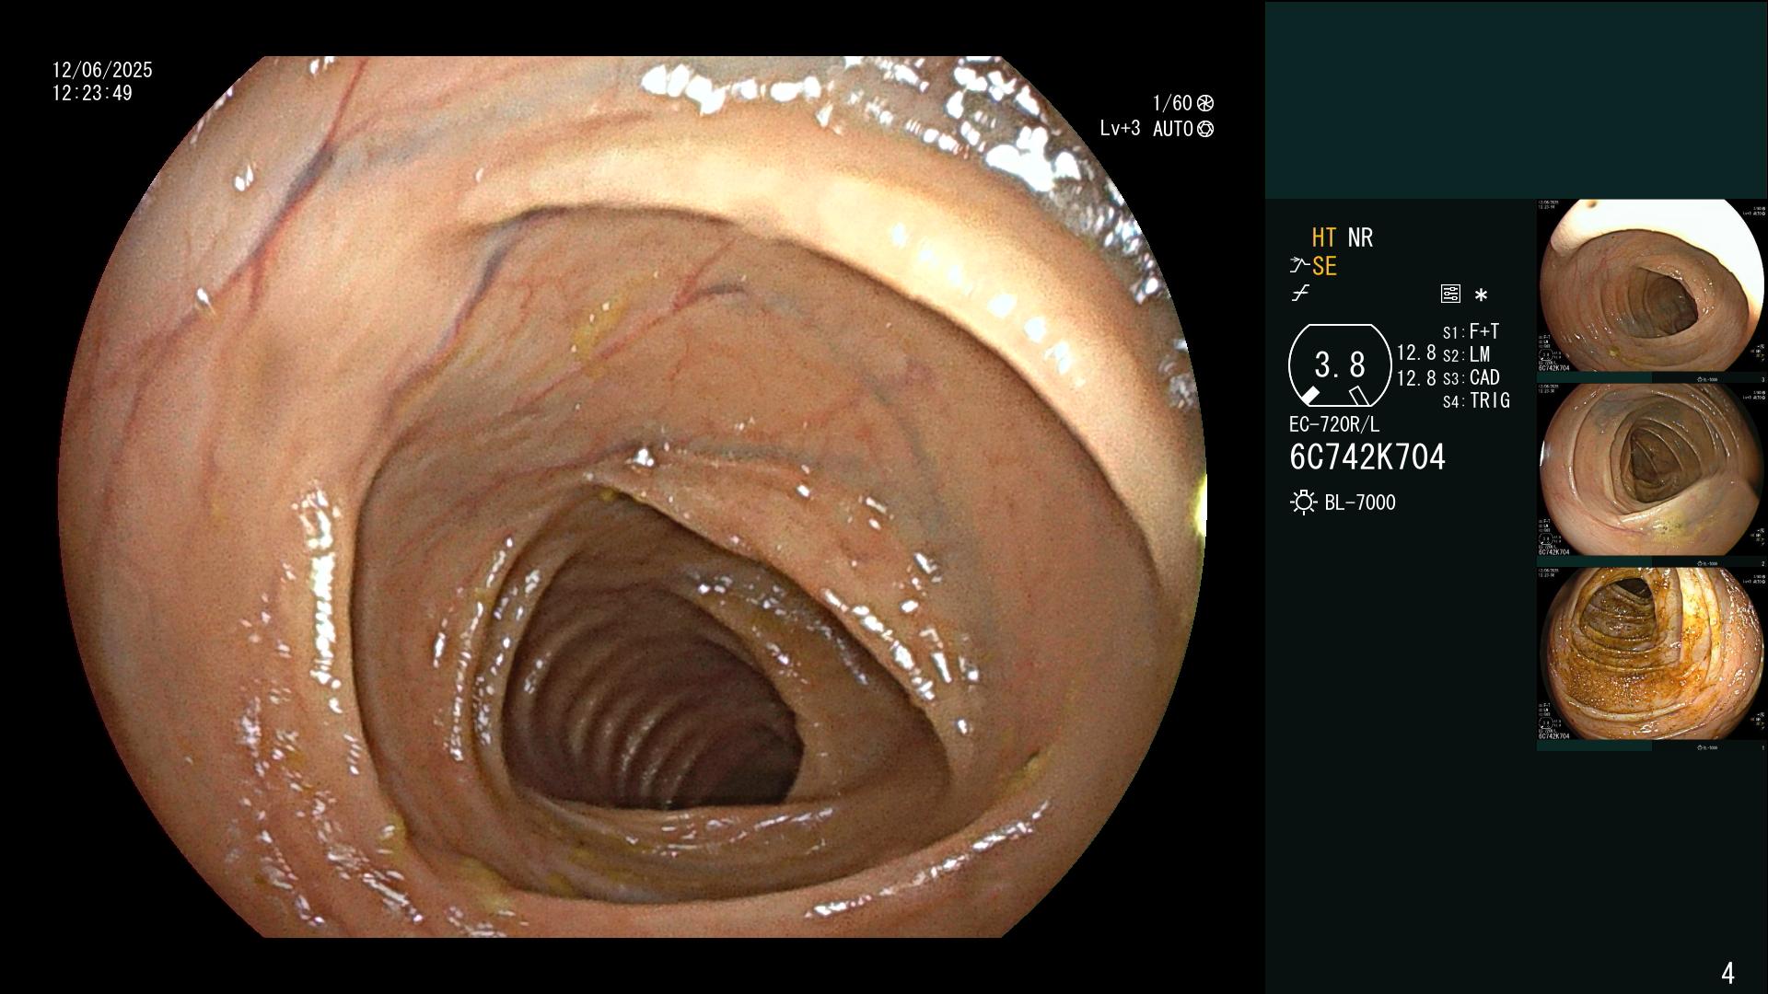Click the capture counter number 4
Viewport: 1768px width, 994px height.
(1727, 973)
